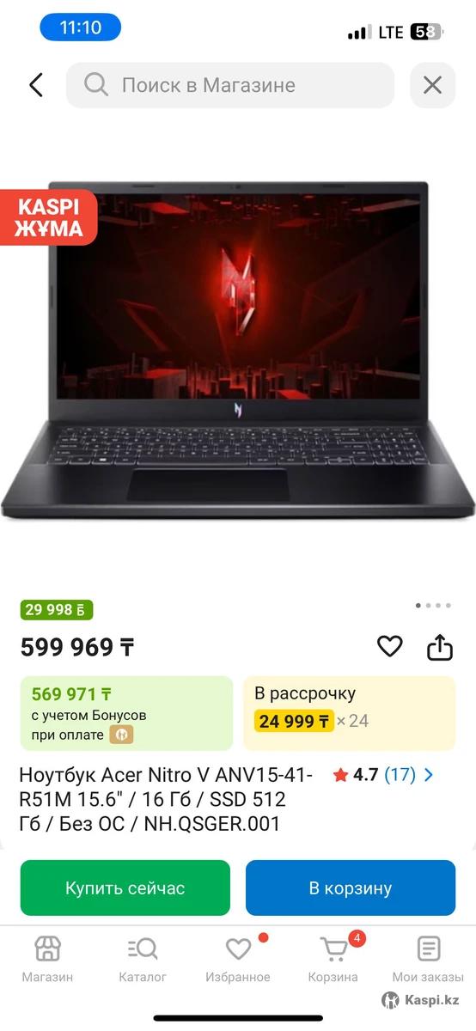Add laptop to favorites with heart icon
Image resolution: width=476 pixels, height=1031 pixels.
390,646
